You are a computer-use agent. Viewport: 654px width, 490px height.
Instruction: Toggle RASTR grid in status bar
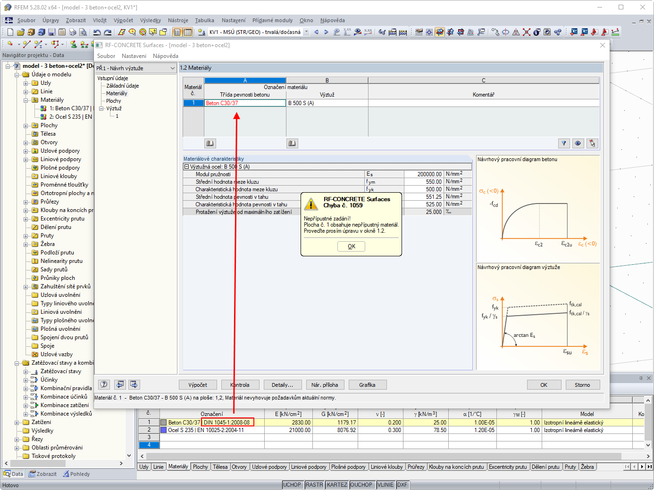coord(314,485)
